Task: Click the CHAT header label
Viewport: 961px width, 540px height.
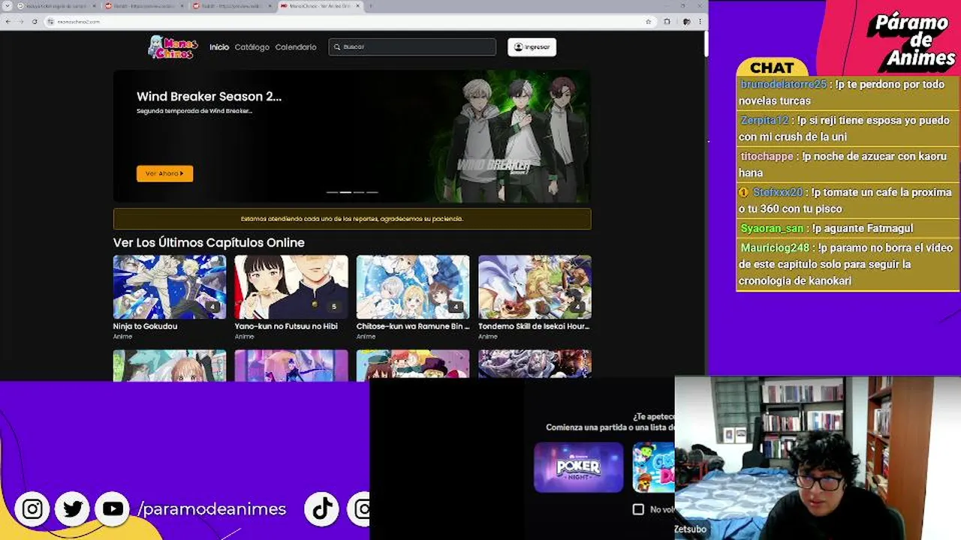Action: (x=772, y=68)
